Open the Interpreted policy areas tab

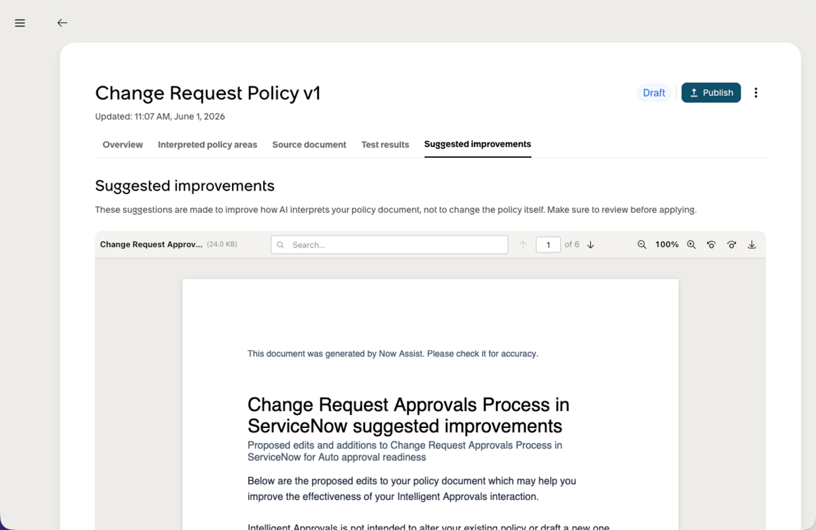pos(207,144)
